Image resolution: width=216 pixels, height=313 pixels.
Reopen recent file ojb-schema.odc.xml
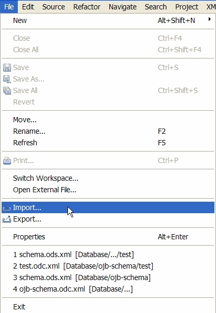point(108,289)
